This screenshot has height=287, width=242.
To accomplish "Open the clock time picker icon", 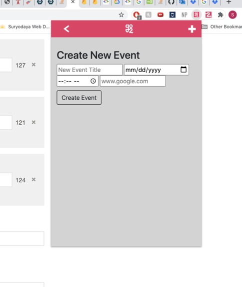I will tap(93, 81).
